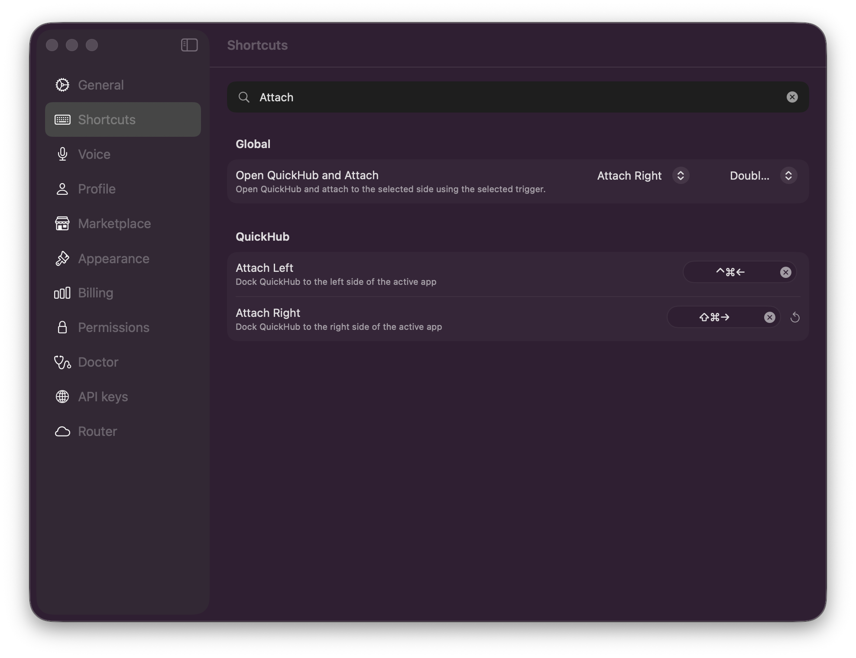Click the Profile person icon
856x658 pixels.
pos(62,189)
